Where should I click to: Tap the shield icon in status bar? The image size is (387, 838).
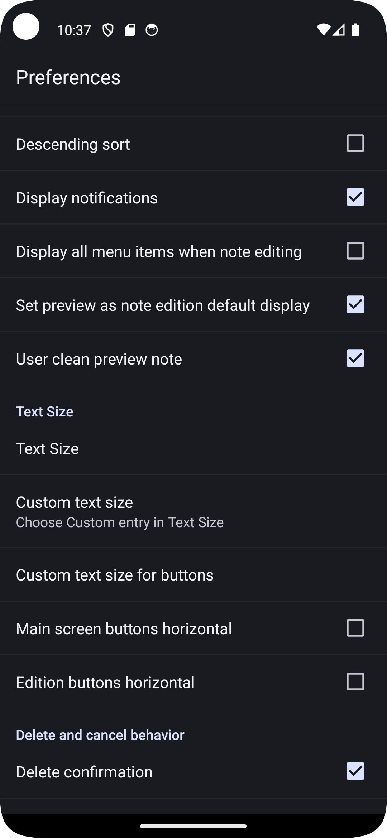pos(108,30)
